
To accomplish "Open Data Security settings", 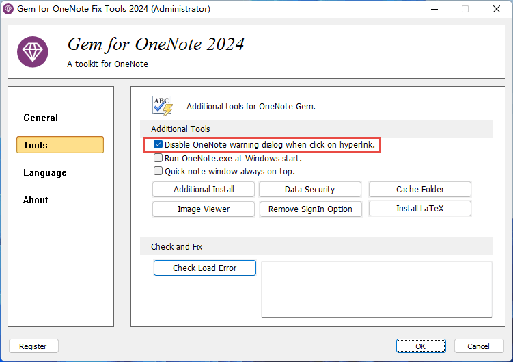I will [x=310, y=189].
